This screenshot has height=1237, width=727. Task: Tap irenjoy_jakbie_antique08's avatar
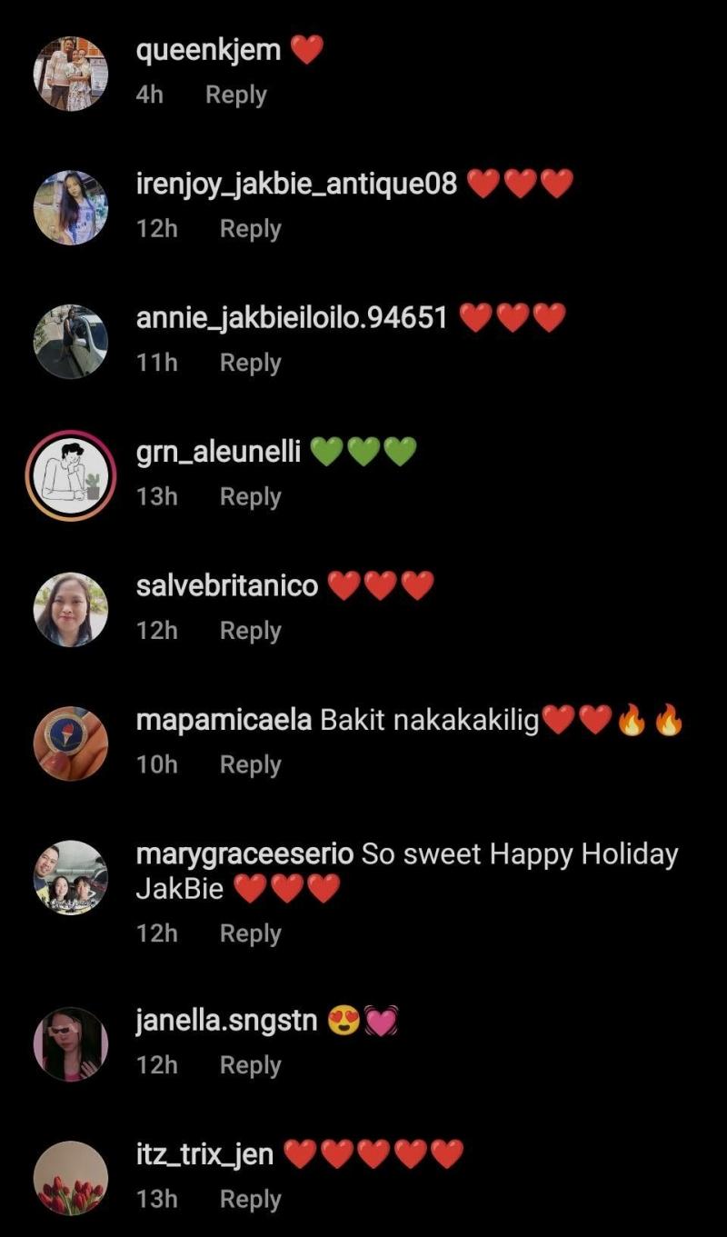[x=71, y=207]
